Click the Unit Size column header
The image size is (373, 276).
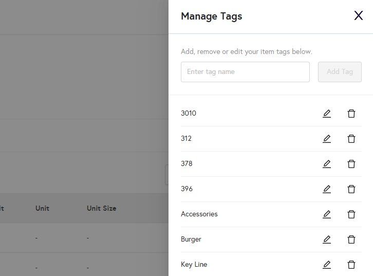(101, 208)
